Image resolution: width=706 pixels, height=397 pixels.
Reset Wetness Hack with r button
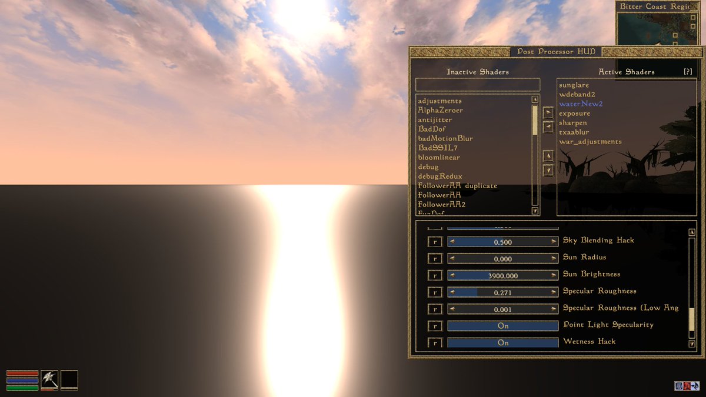click(434, 342)
